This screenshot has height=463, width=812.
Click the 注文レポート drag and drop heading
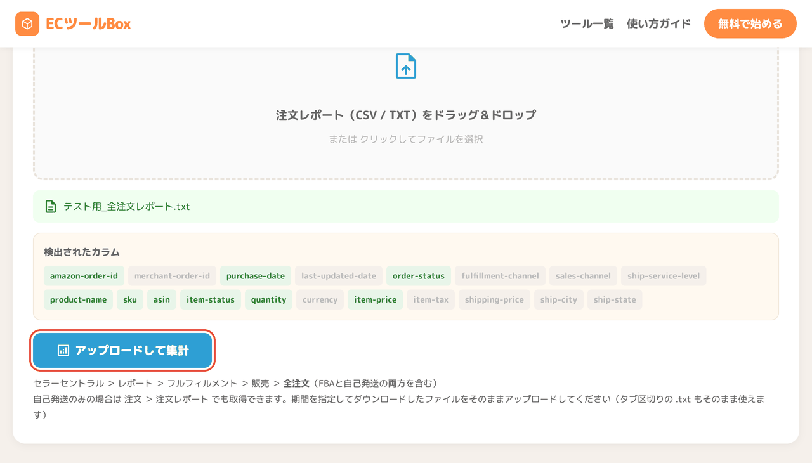[x=406, y=115]
